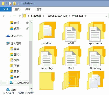Open 视频 under 这台电脑
Screen dimensions: 109x95
(14, 49)
